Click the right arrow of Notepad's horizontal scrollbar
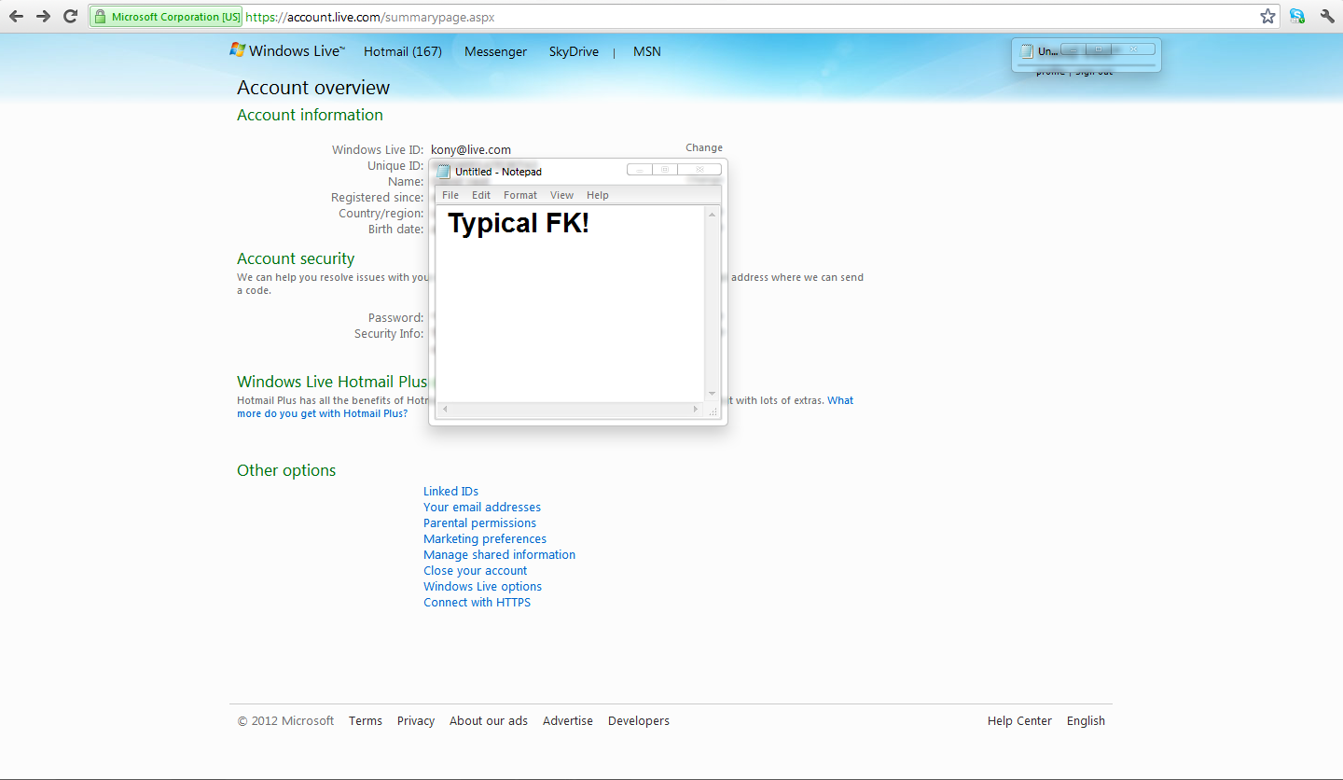1343x780 pixels. (x=696, y=410)
